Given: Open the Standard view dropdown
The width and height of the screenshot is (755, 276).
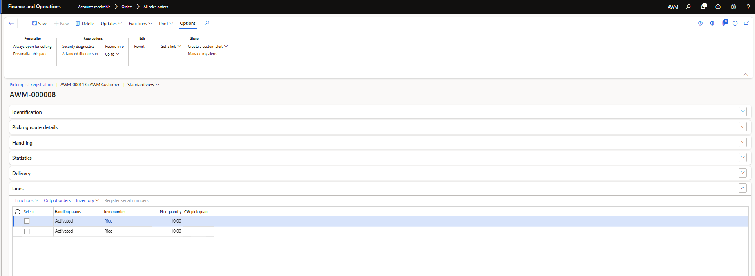Looking at the screenshot, I should (143, 85).
